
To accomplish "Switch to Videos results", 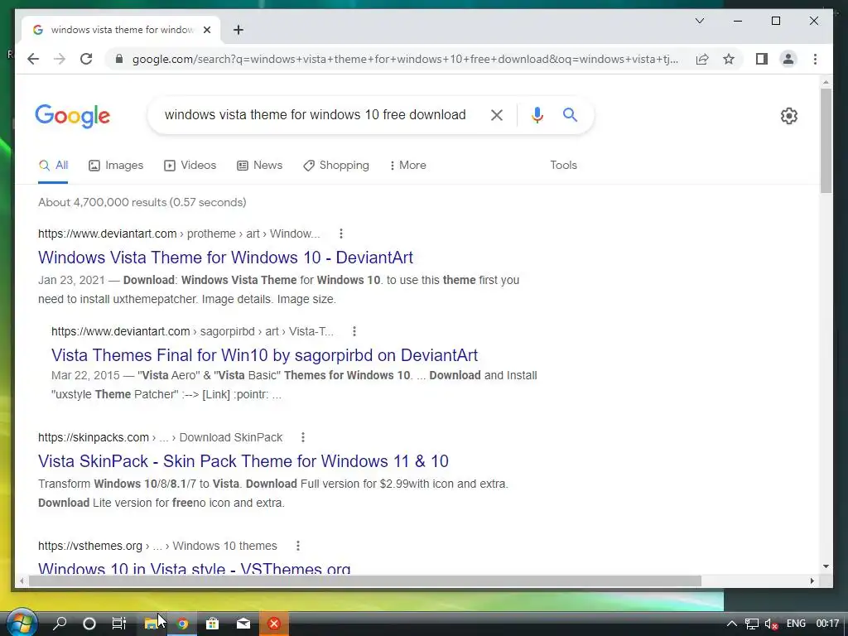I will pos(190,165).
